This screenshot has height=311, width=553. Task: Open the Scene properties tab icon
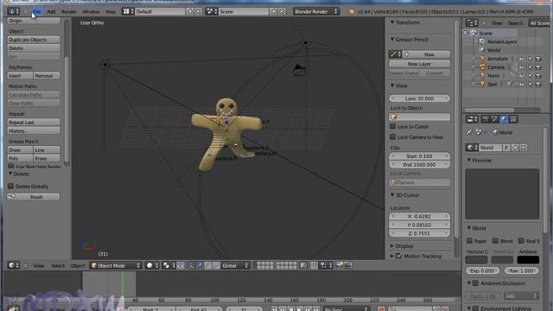pos(495,119)
